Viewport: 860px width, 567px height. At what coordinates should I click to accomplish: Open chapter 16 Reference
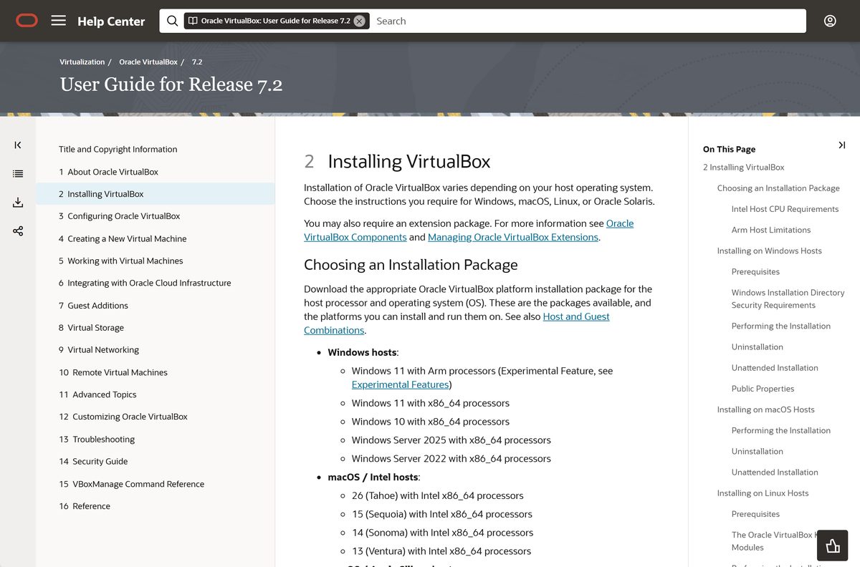tap(85, 507)
